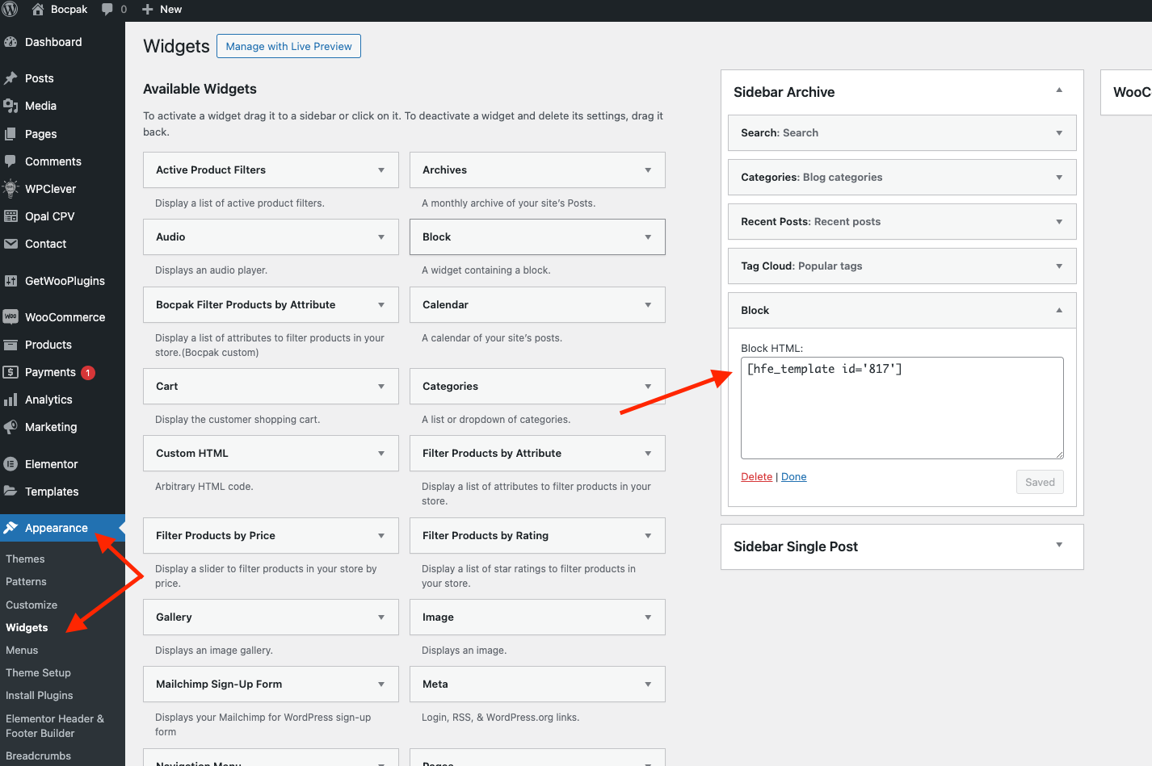
Task: Click the WordPress logo icon
Action: point(10,10)
